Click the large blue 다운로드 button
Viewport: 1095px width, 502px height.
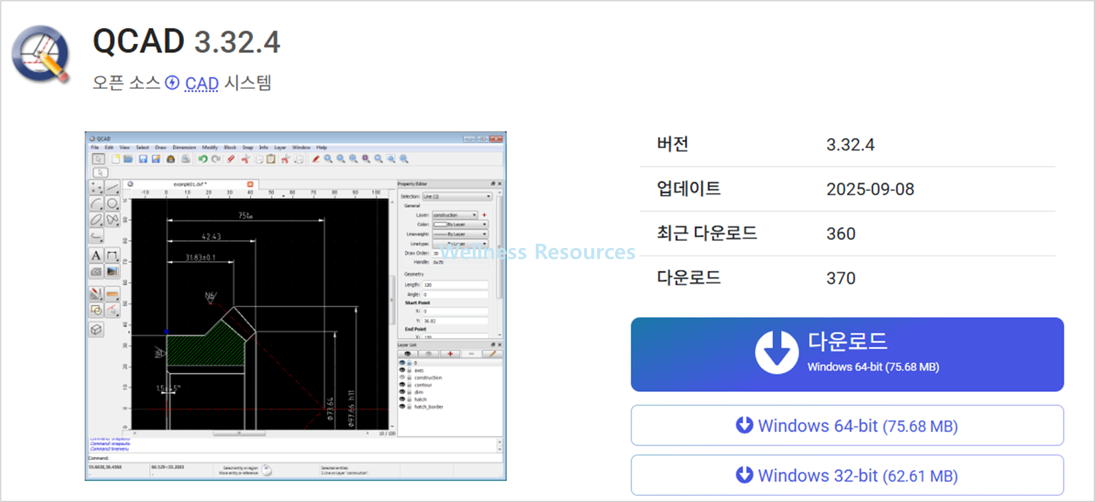click(x=847, y=354)
